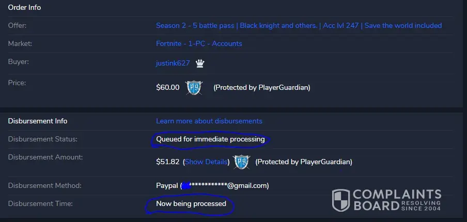
Task: Click the Complaints Board shield logo
Action: pyautogui.click(x=340, y=200)
